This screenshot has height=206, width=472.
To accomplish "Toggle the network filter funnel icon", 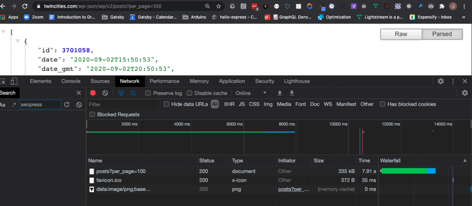I will 121,93.
